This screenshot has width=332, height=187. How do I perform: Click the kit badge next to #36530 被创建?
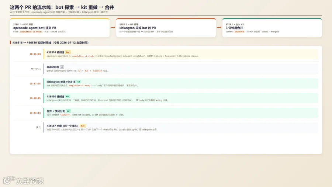[68, 97]
